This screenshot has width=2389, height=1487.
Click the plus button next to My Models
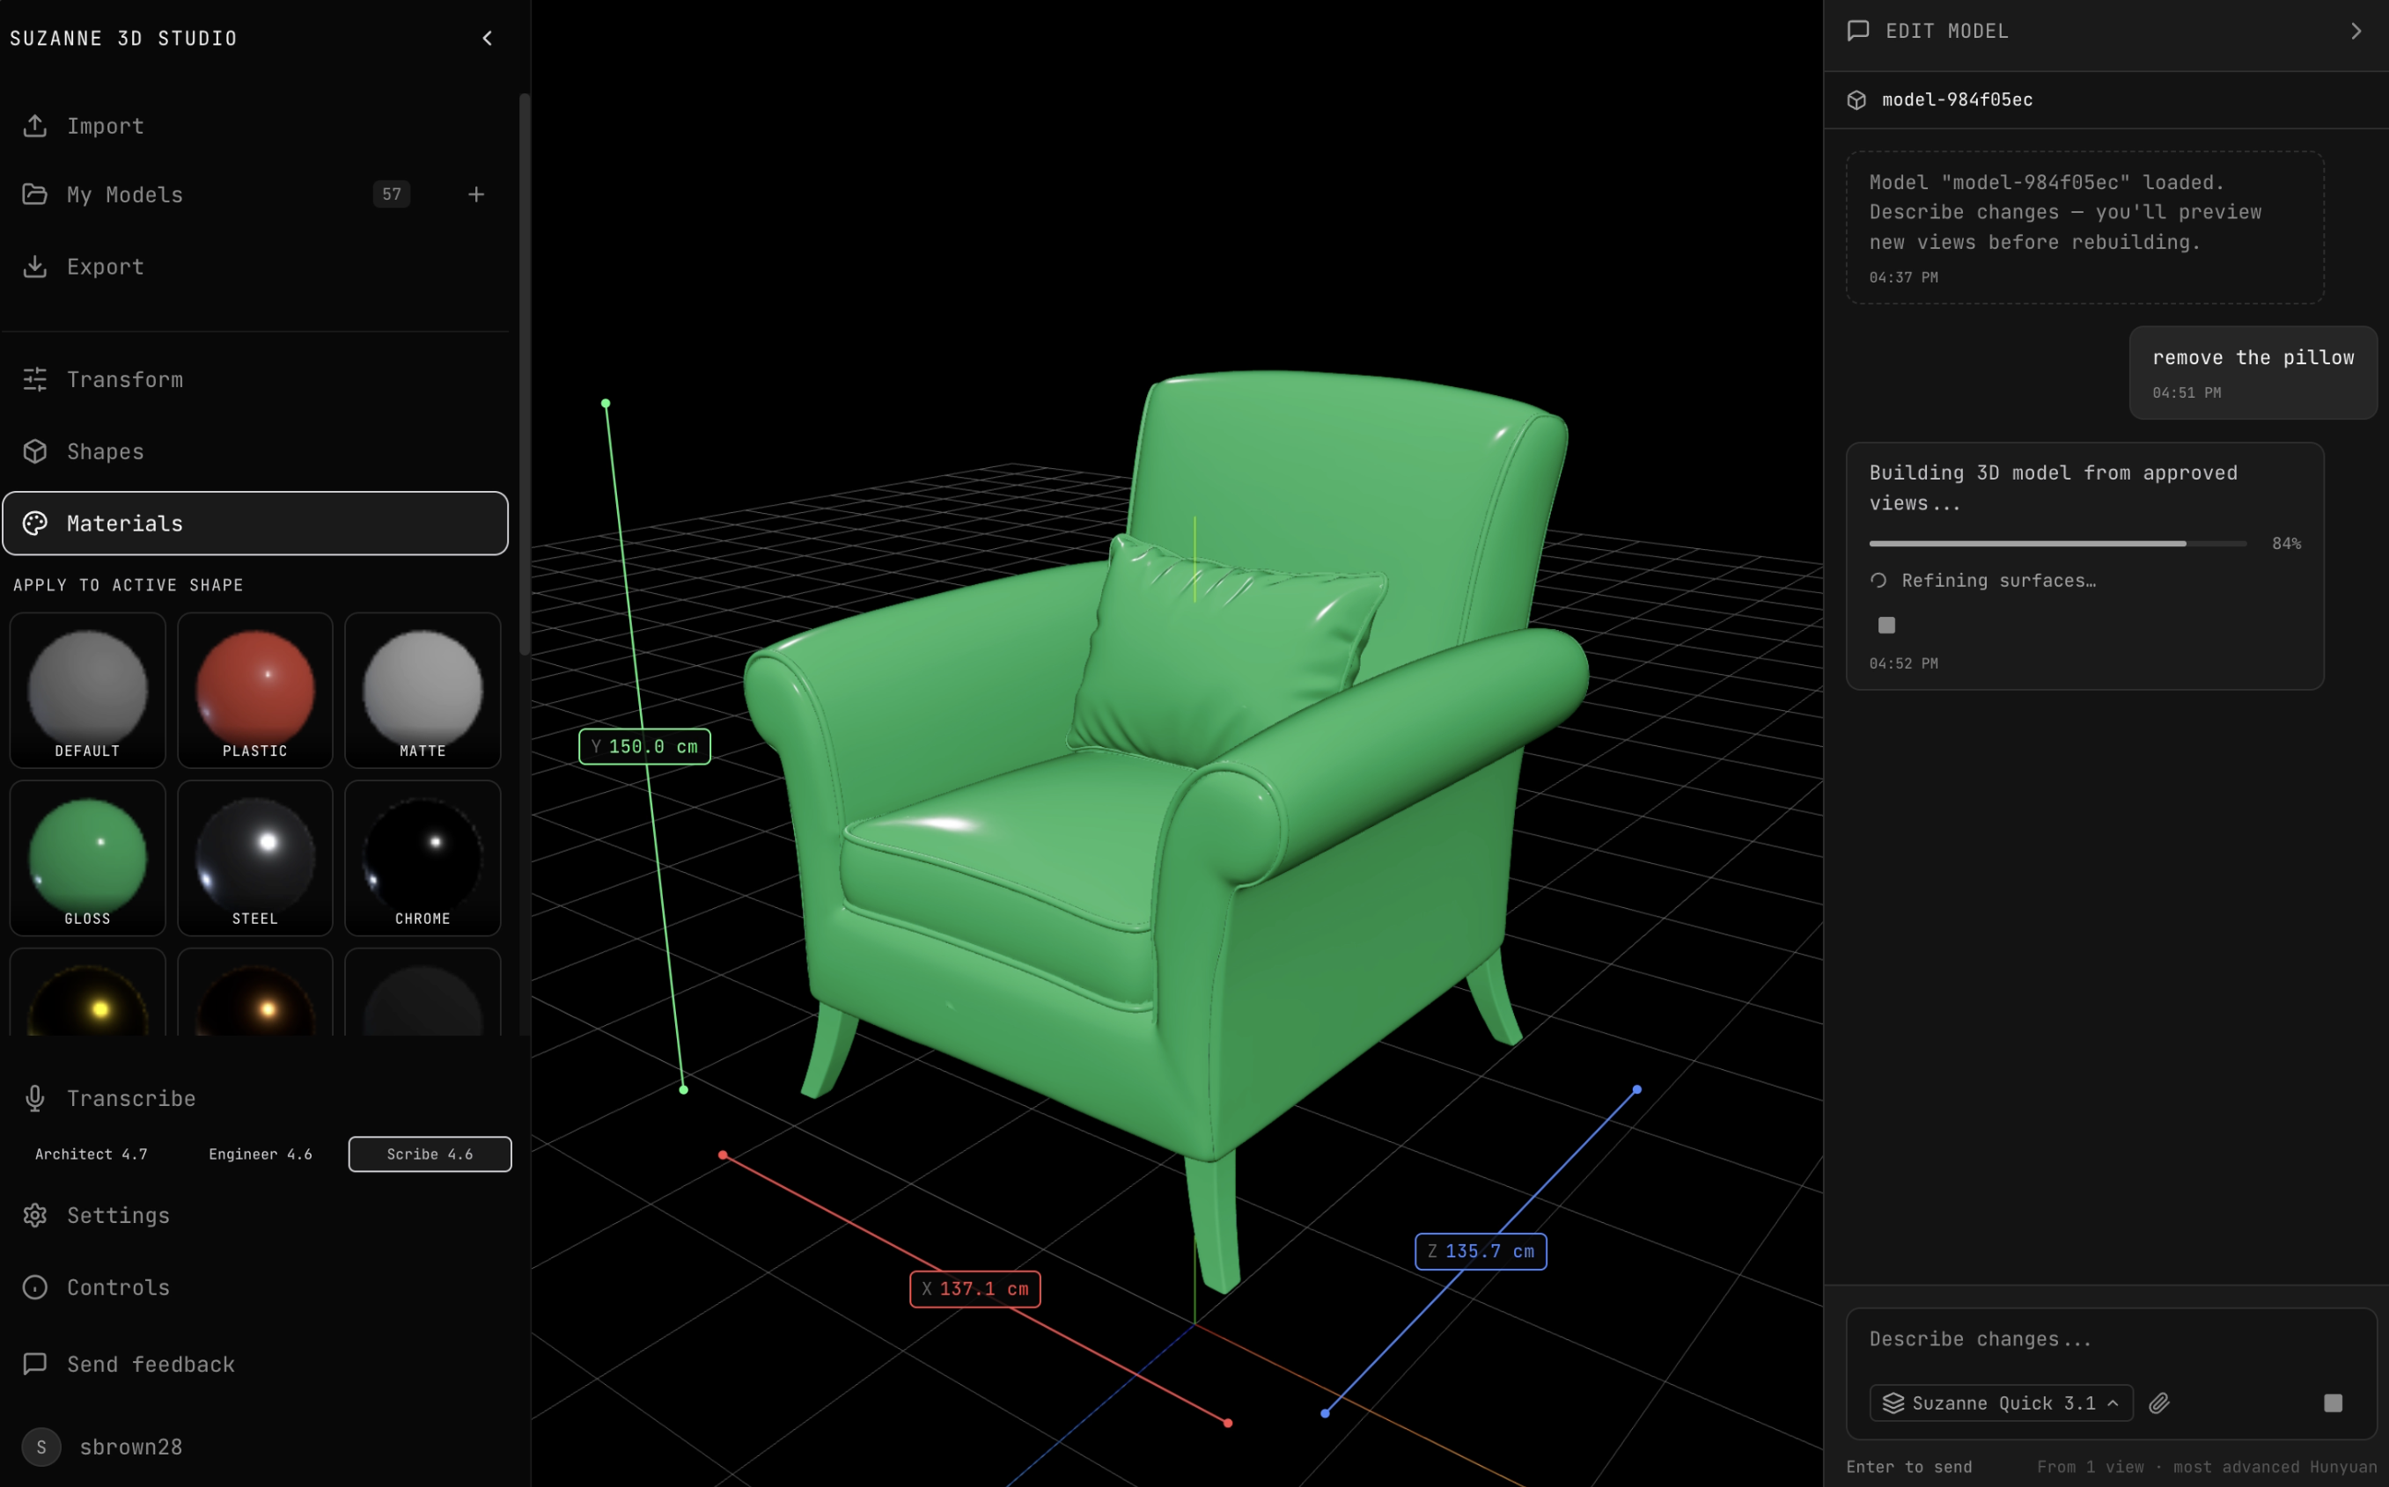pos(476,194)
